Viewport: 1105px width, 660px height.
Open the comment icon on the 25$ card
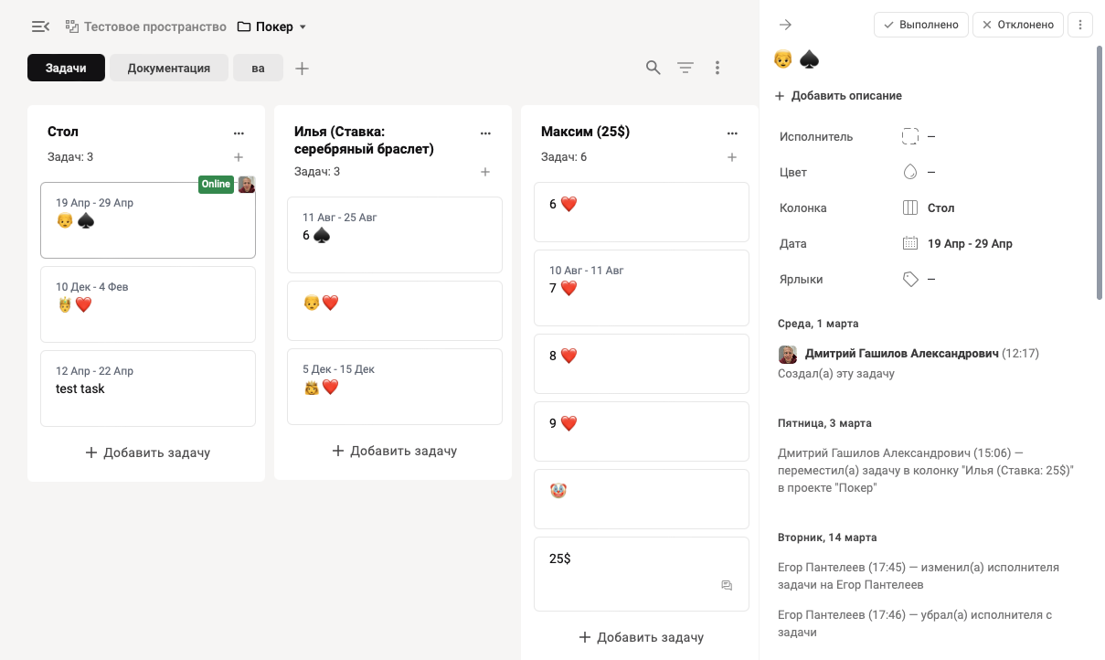point(727,586)
